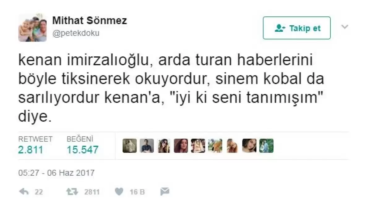Click the person-plus icon in follow button
The height and width of the screenshot is (208, 369).
click(280, 28)
